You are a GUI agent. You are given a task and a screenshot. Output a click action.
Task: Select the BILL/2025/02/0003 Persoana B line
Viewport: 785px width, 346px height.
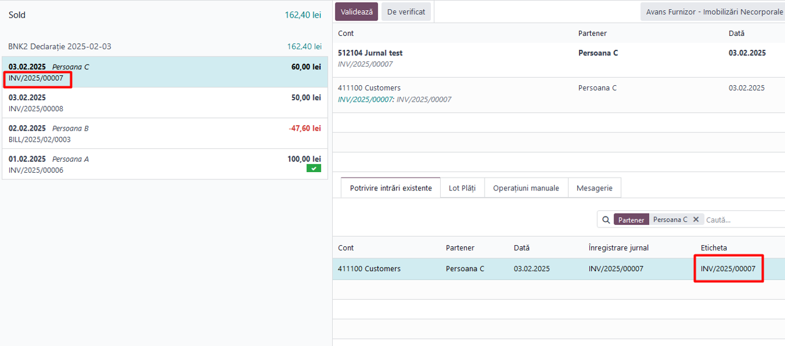[x=165, y=134]
